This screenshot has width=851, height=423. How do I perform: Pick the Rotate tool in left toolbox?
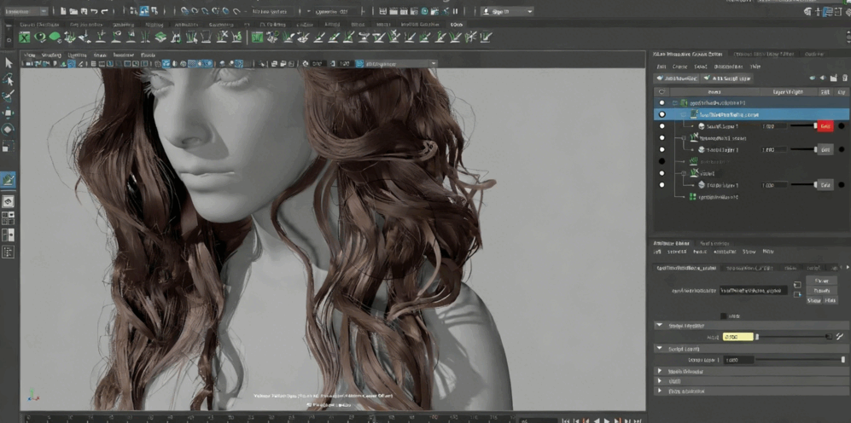9,129
